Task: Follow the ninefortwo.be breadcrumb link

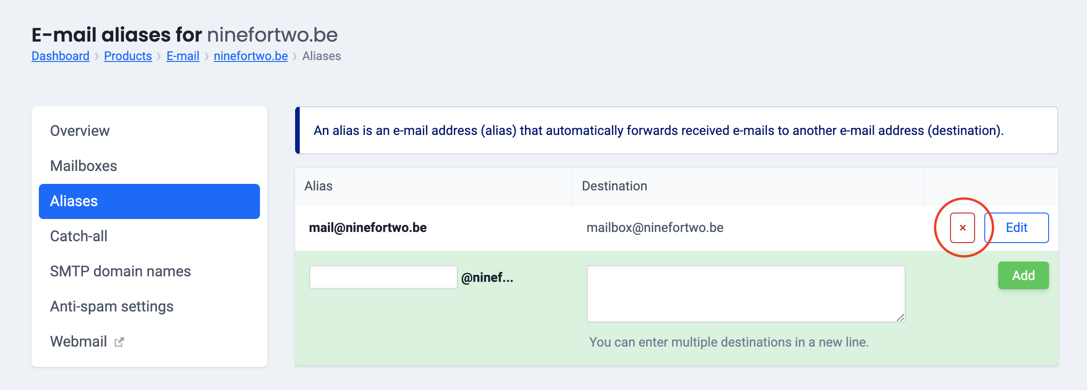Action: (x=251, y=56)
